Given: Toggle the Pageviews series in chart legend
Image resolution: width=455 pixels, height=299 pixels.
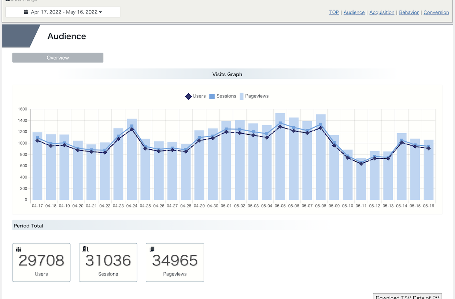Looking at the screenshot, I should click(254, 96).
